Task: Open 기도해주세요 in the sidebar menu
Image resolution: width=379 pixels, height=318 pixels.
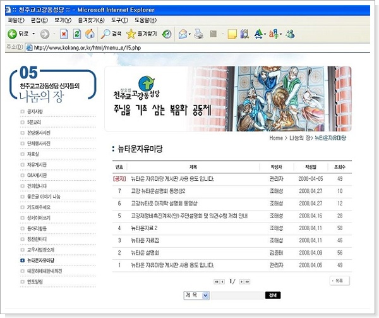Action: point(39,207)
